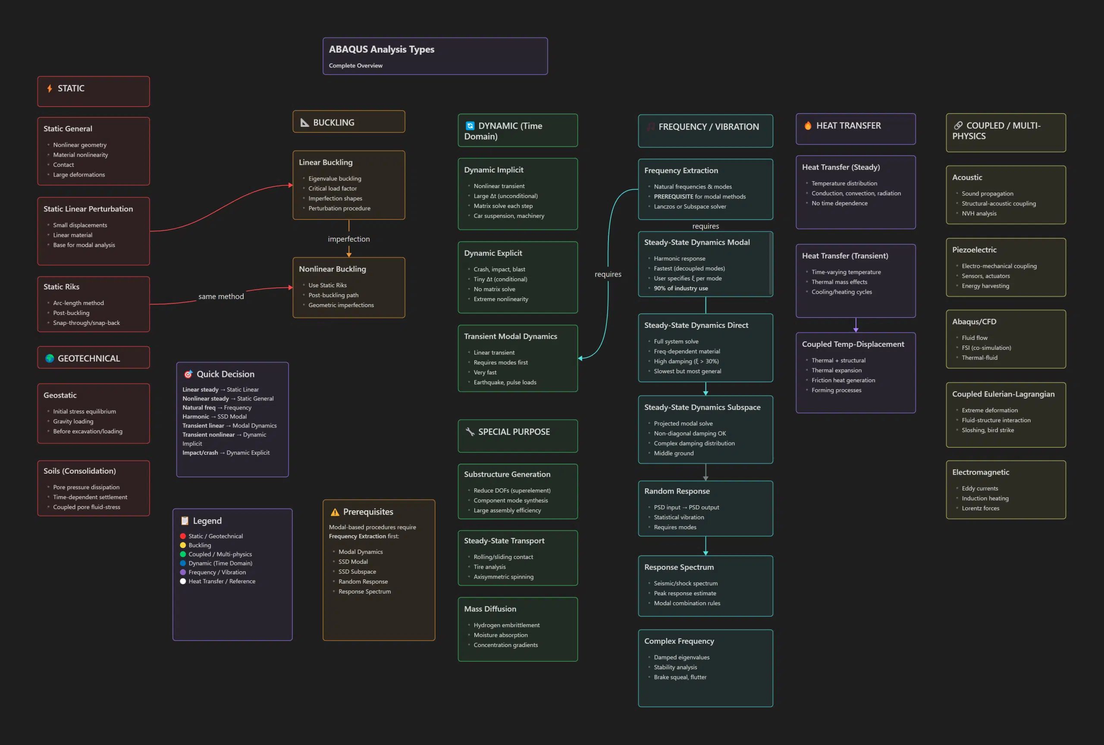
Task: Click the blue refresh icon beside DYNAMIC
Action: pyautogui.click(x=470, y=126)
